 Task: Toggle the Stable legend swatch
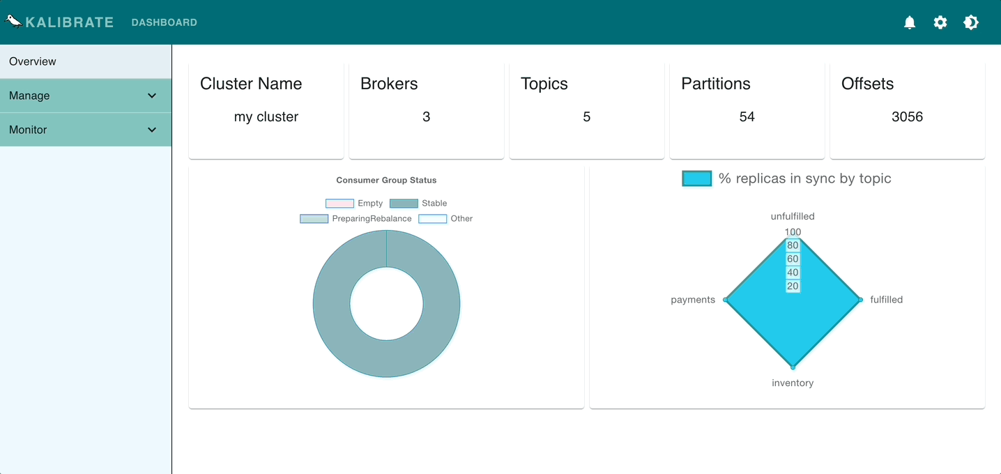click(x=404, y=204)
